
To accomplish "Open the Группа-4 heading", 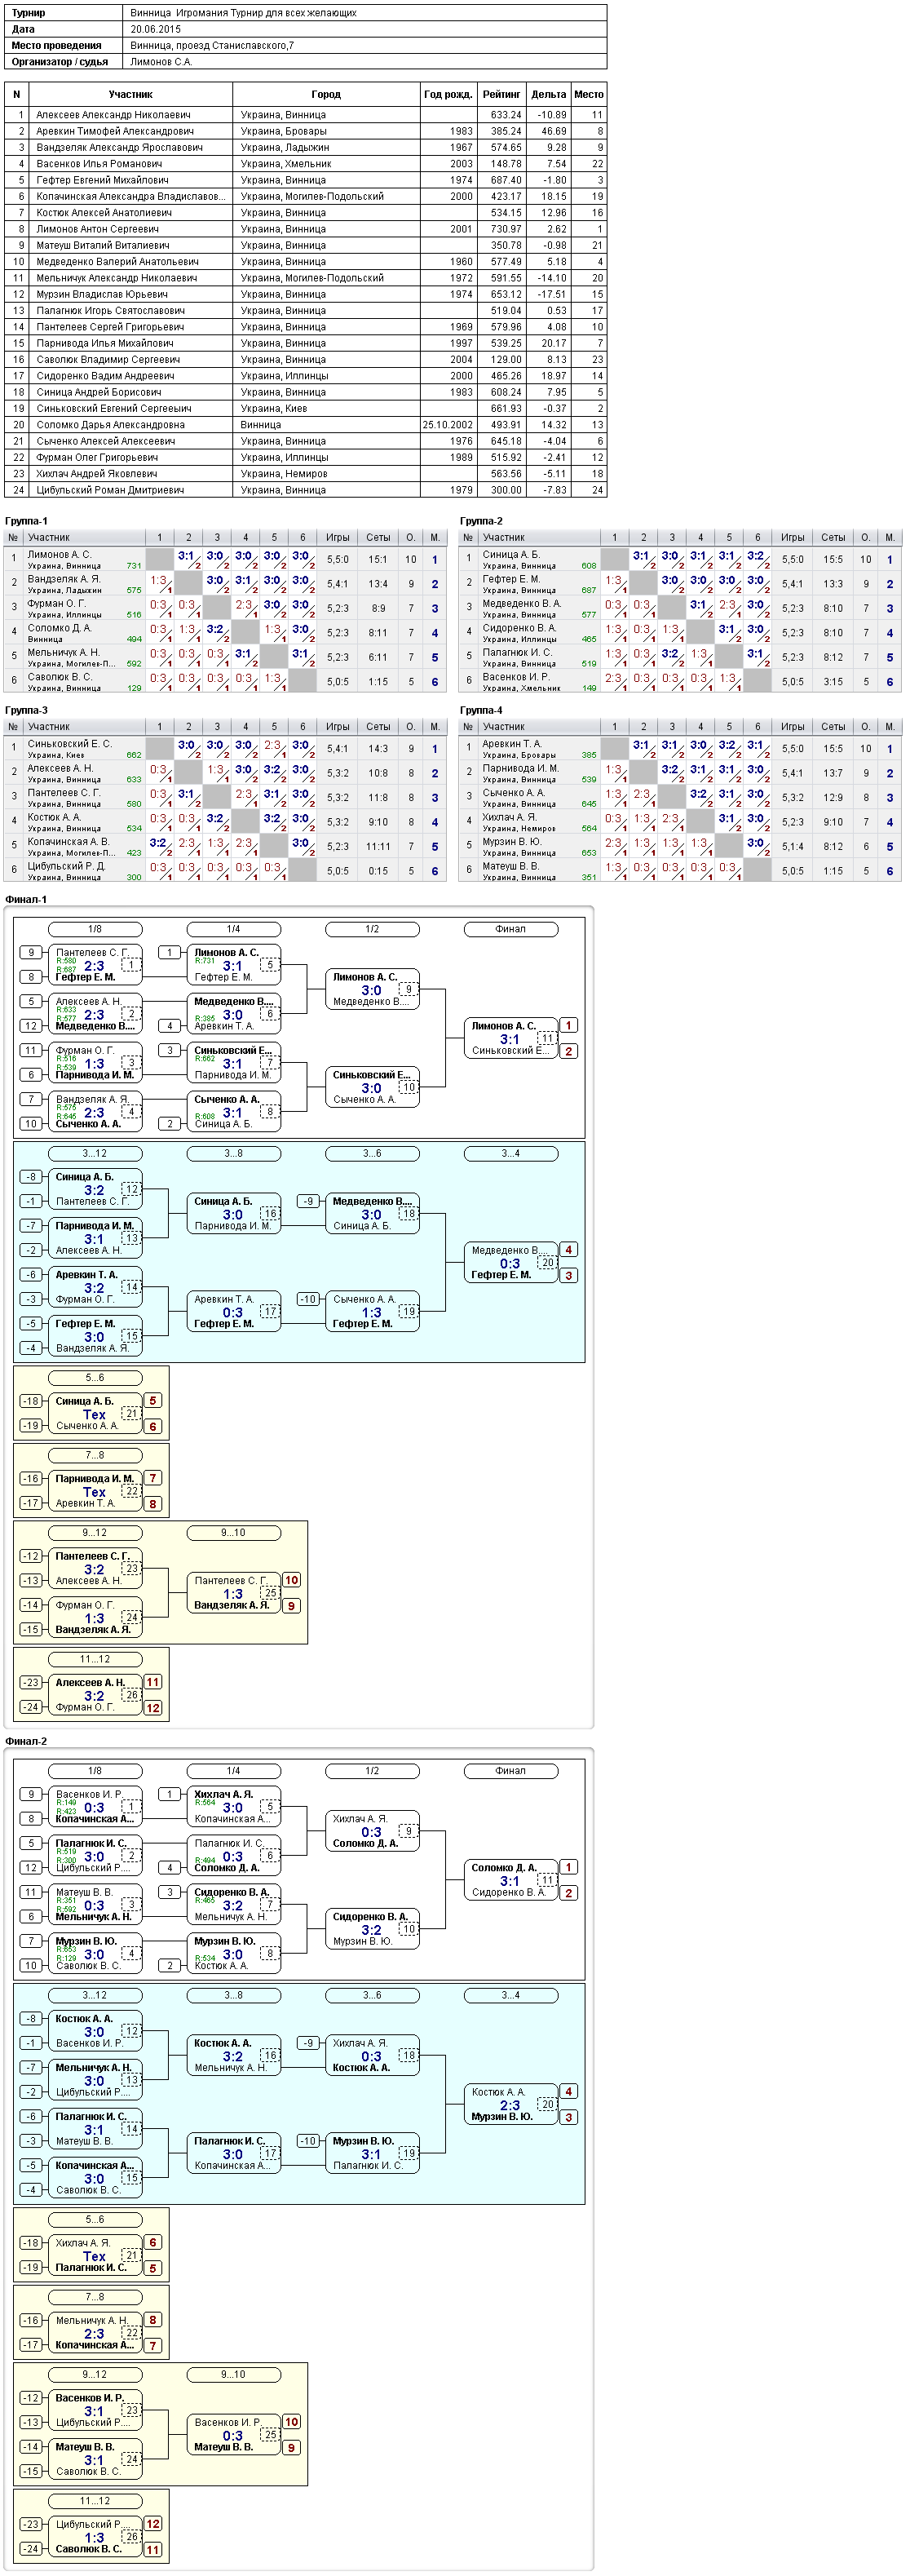I will point(481,710).
